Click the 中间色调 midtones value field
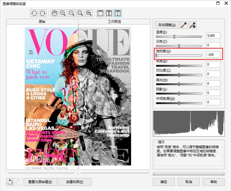The height and width of the screenshot is (191, 231). [x=213, y=102]
